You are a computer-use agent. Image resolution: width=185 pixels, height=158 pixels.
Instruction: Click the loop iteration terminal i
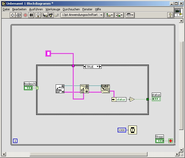[x=15, y=141]
